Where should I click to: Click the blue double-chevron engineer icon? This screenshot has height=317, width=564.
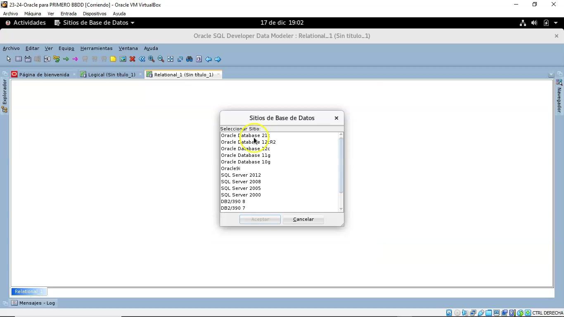point(142,59)
